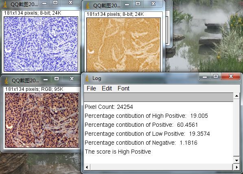
Task: Click the Log scroll up arrow
Action: point(236,96)
